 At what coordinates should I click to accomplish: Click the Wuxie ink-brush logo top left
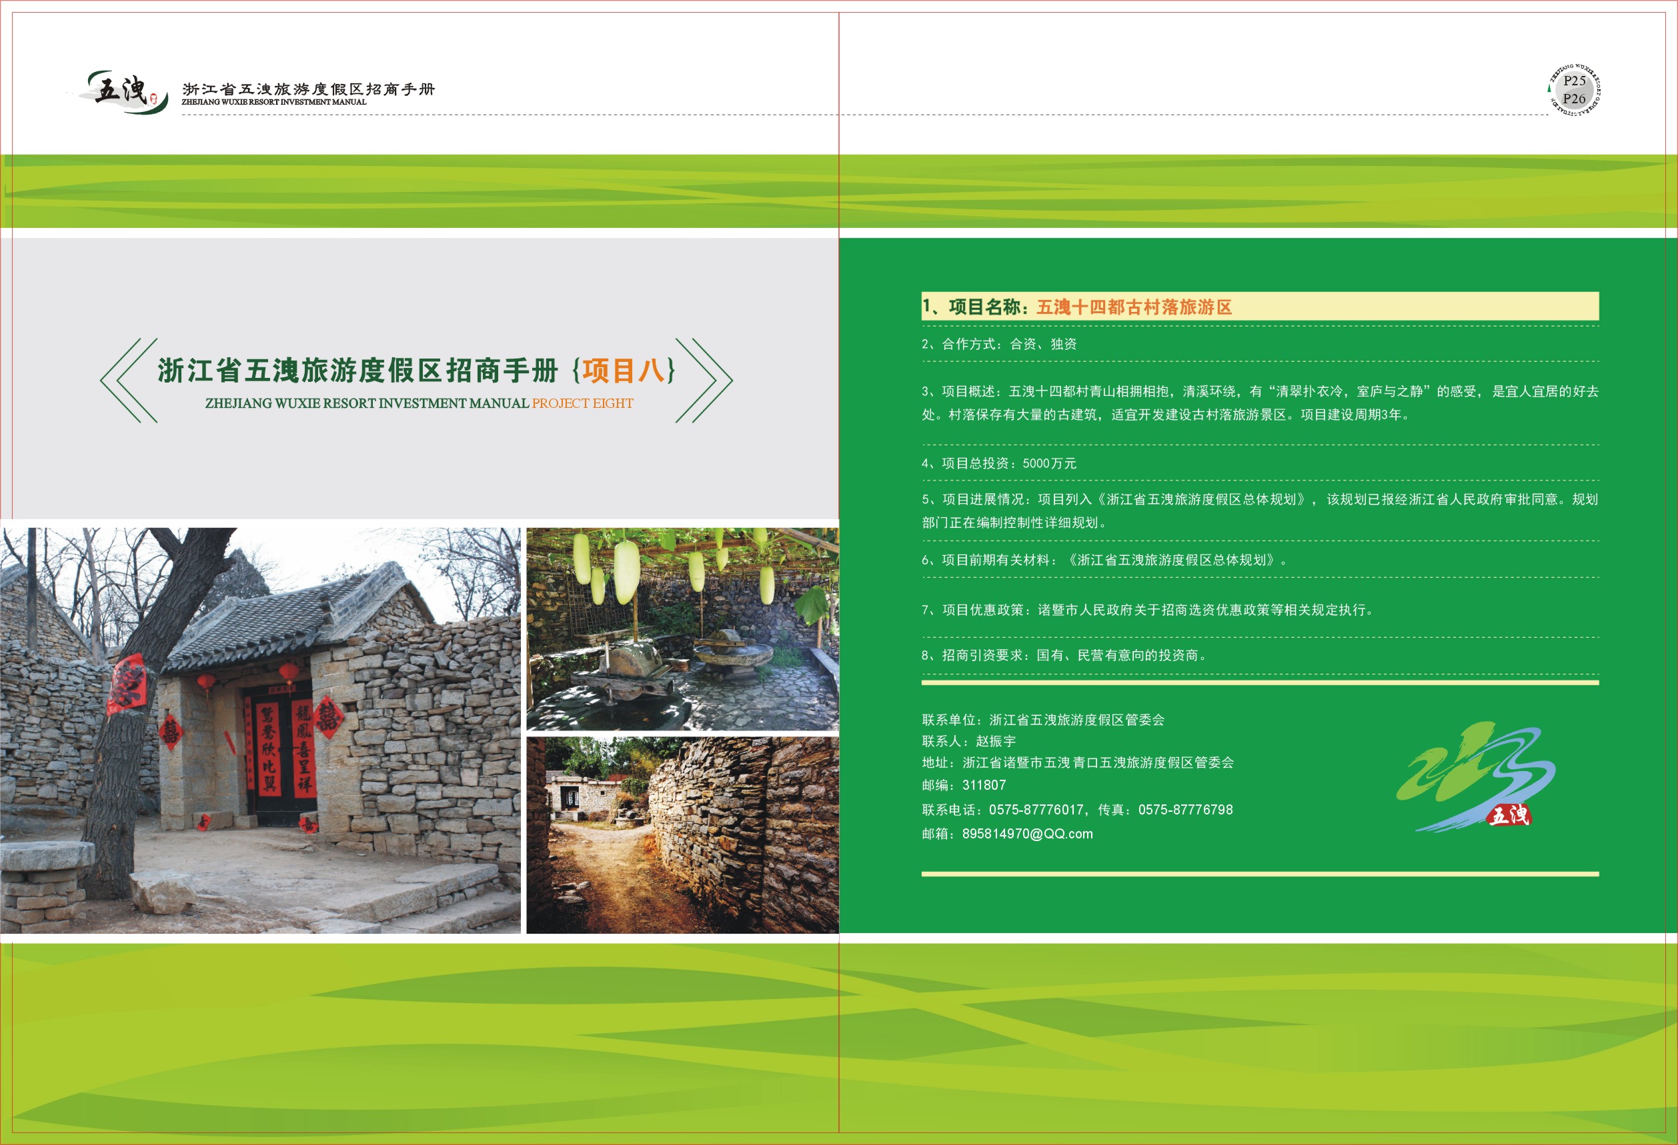coord(121,91)
